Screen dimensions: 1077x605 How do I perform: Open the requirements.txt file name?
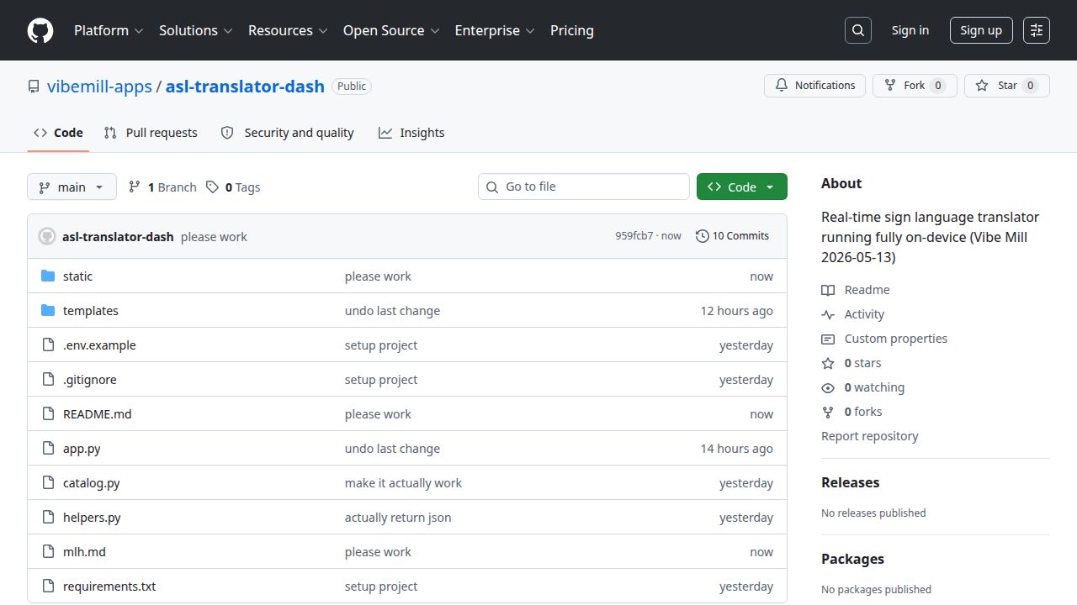click(x=109, y=587)
